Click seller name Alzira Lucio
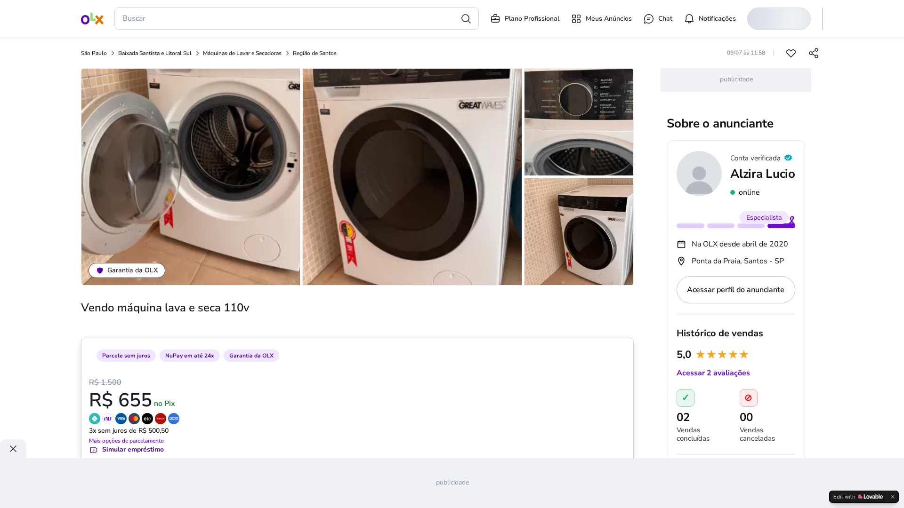The width and height of the screenshot is (904, 508). click(762, 174)
